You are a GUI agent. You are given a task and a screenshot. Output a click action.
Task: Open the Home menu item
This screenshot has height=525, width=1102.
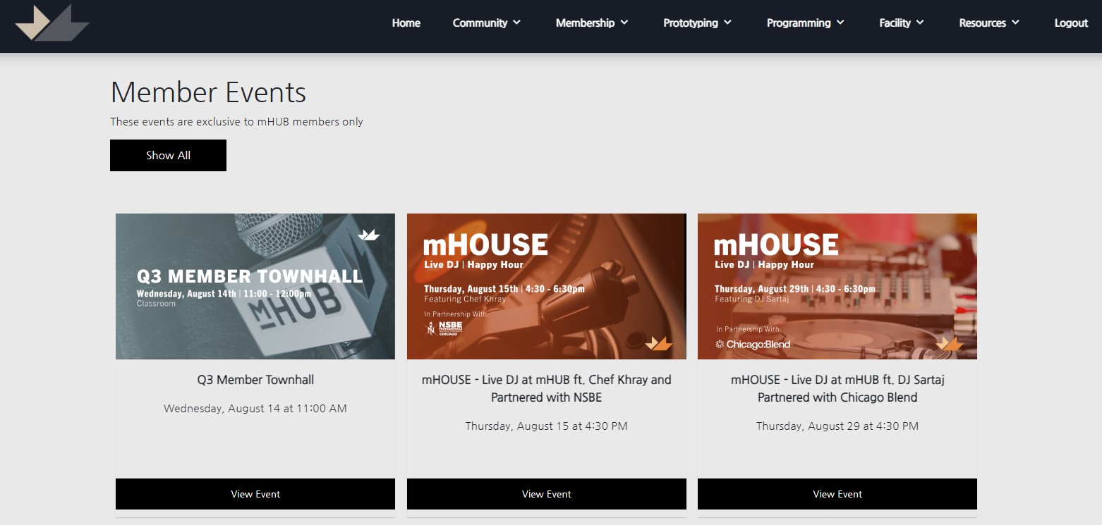click(406, 23)
